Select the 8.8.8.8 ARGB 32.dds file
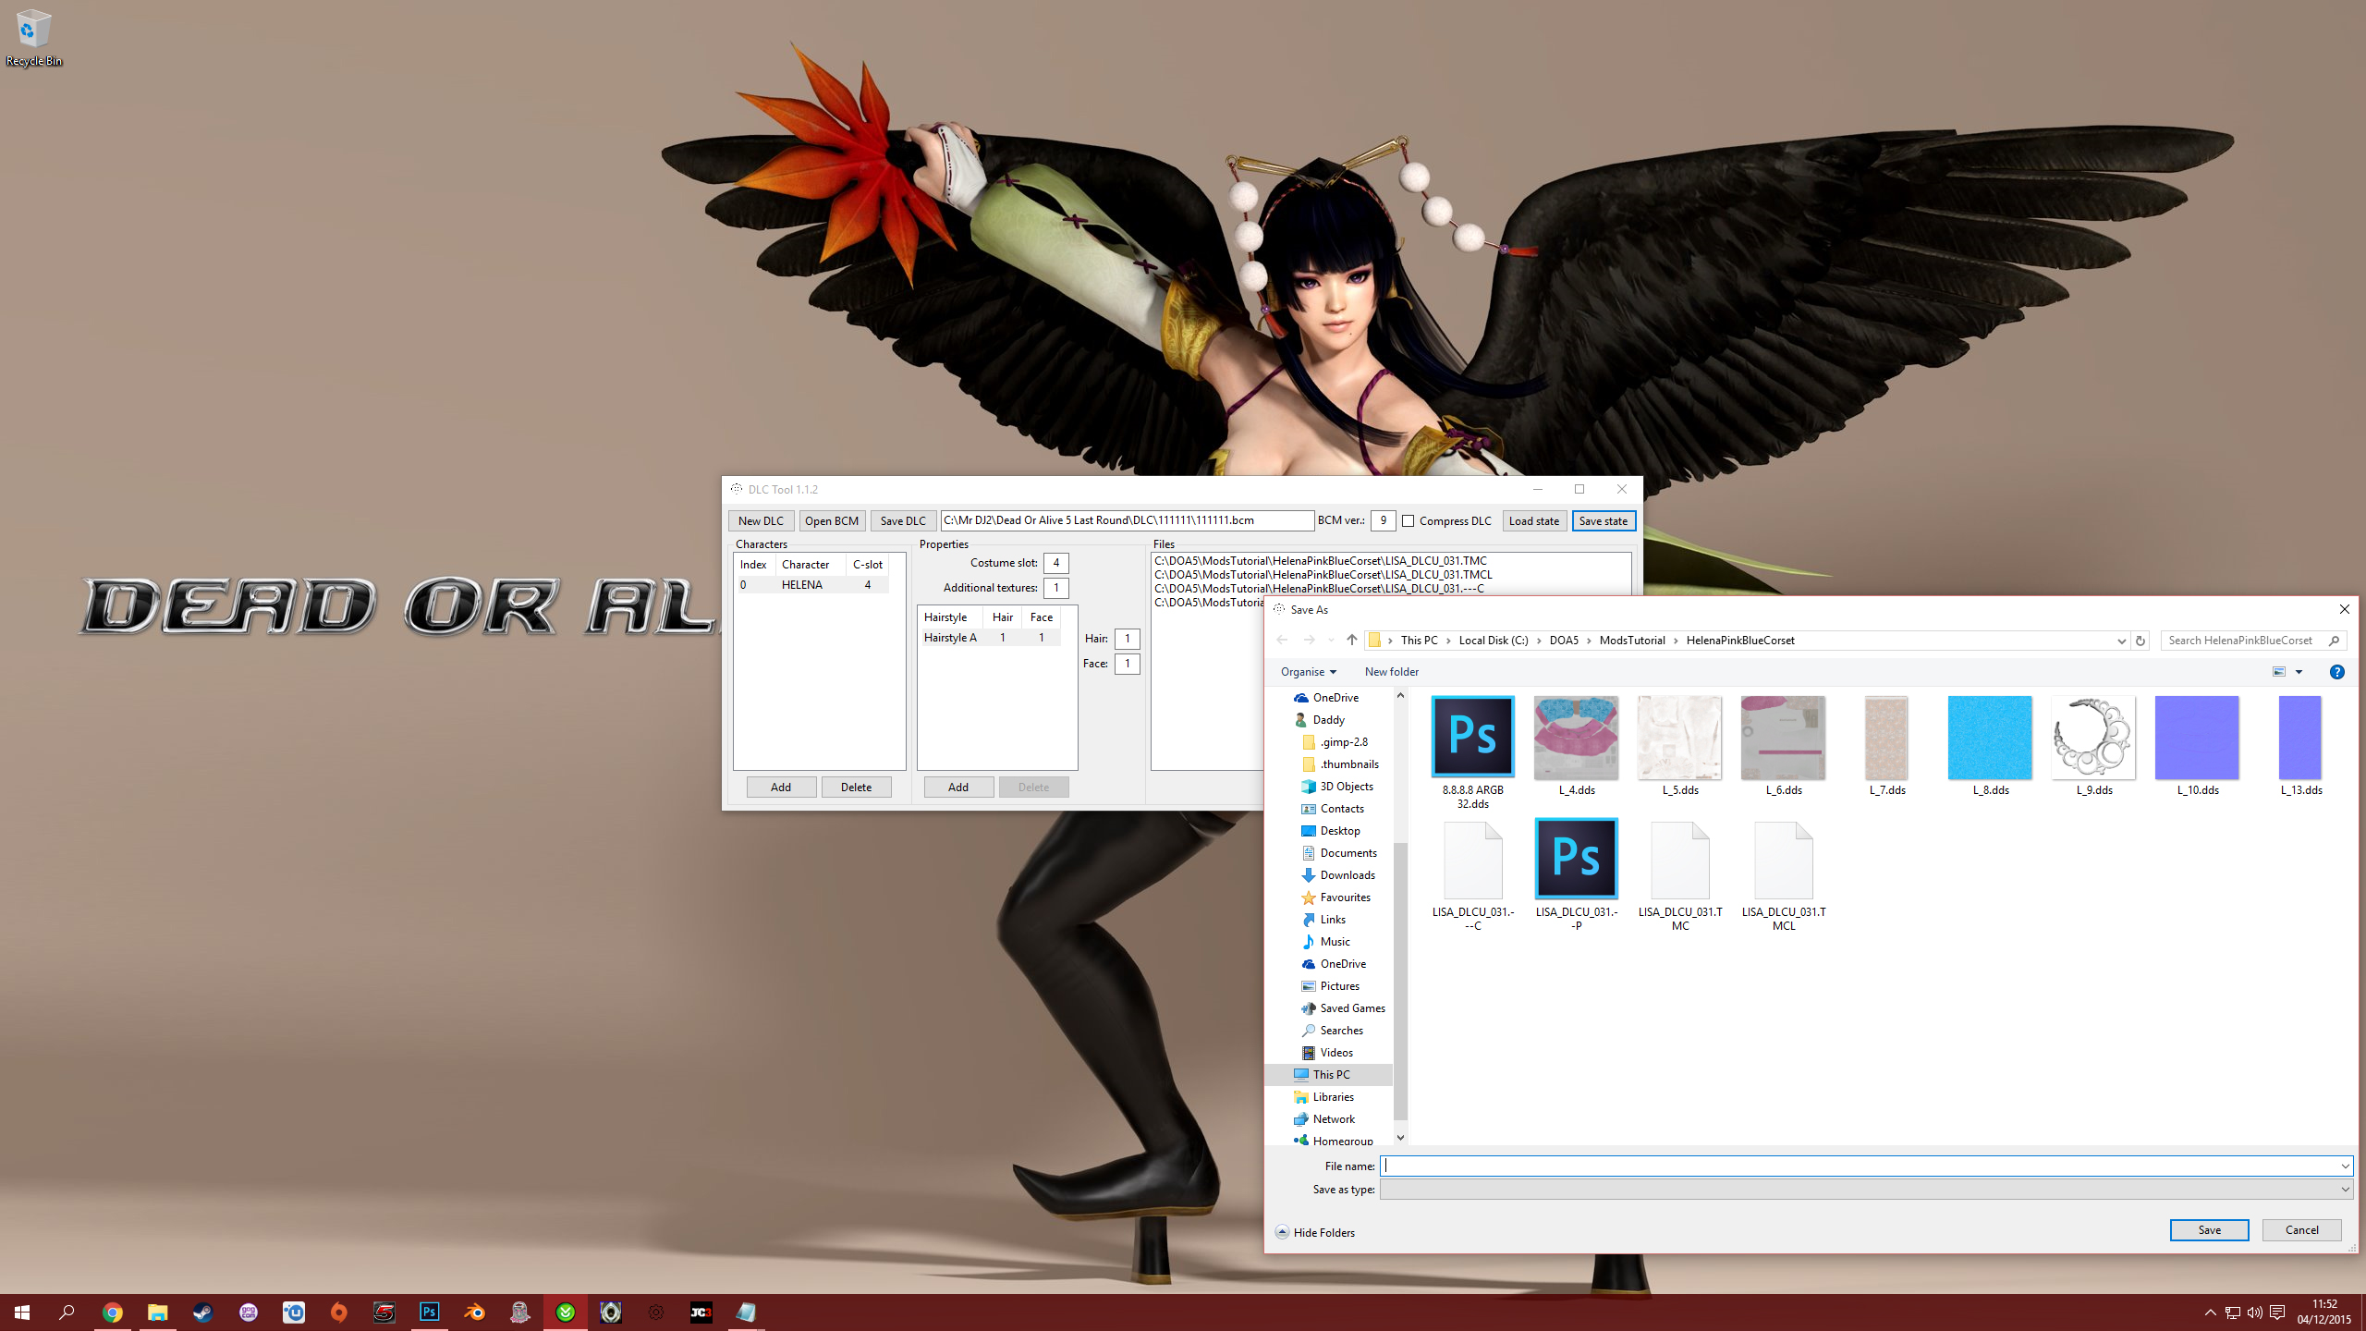 pos(1473,752)
